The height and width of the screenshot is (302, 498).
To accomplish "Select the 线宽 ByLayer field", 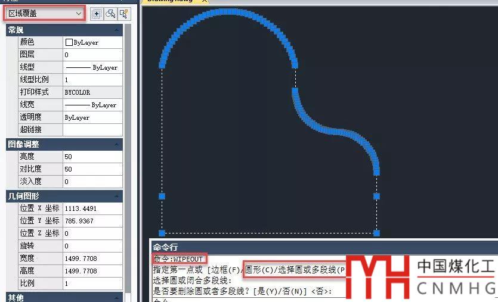I will (x=92, y=105).
